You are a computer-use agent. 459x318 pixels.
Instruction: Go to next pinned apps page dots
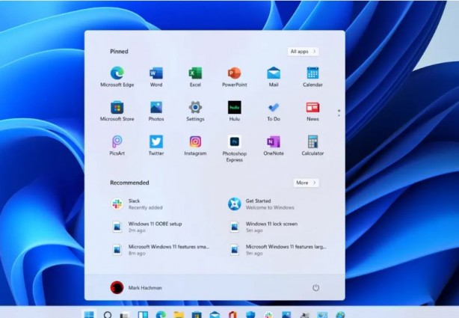[339, 113]
